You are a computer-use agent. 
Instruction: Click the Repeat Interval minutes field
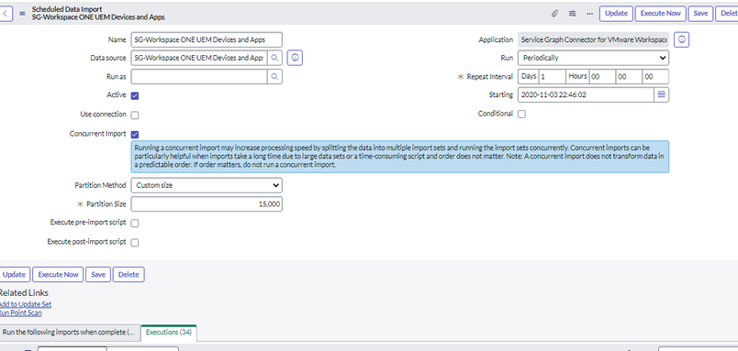coord(629,77)
